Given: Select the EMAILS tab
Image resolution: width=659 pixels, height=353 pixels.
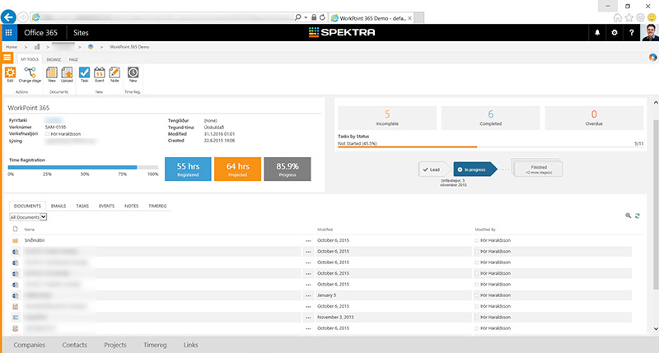Looking at the screenshot, I should [58, 206].
